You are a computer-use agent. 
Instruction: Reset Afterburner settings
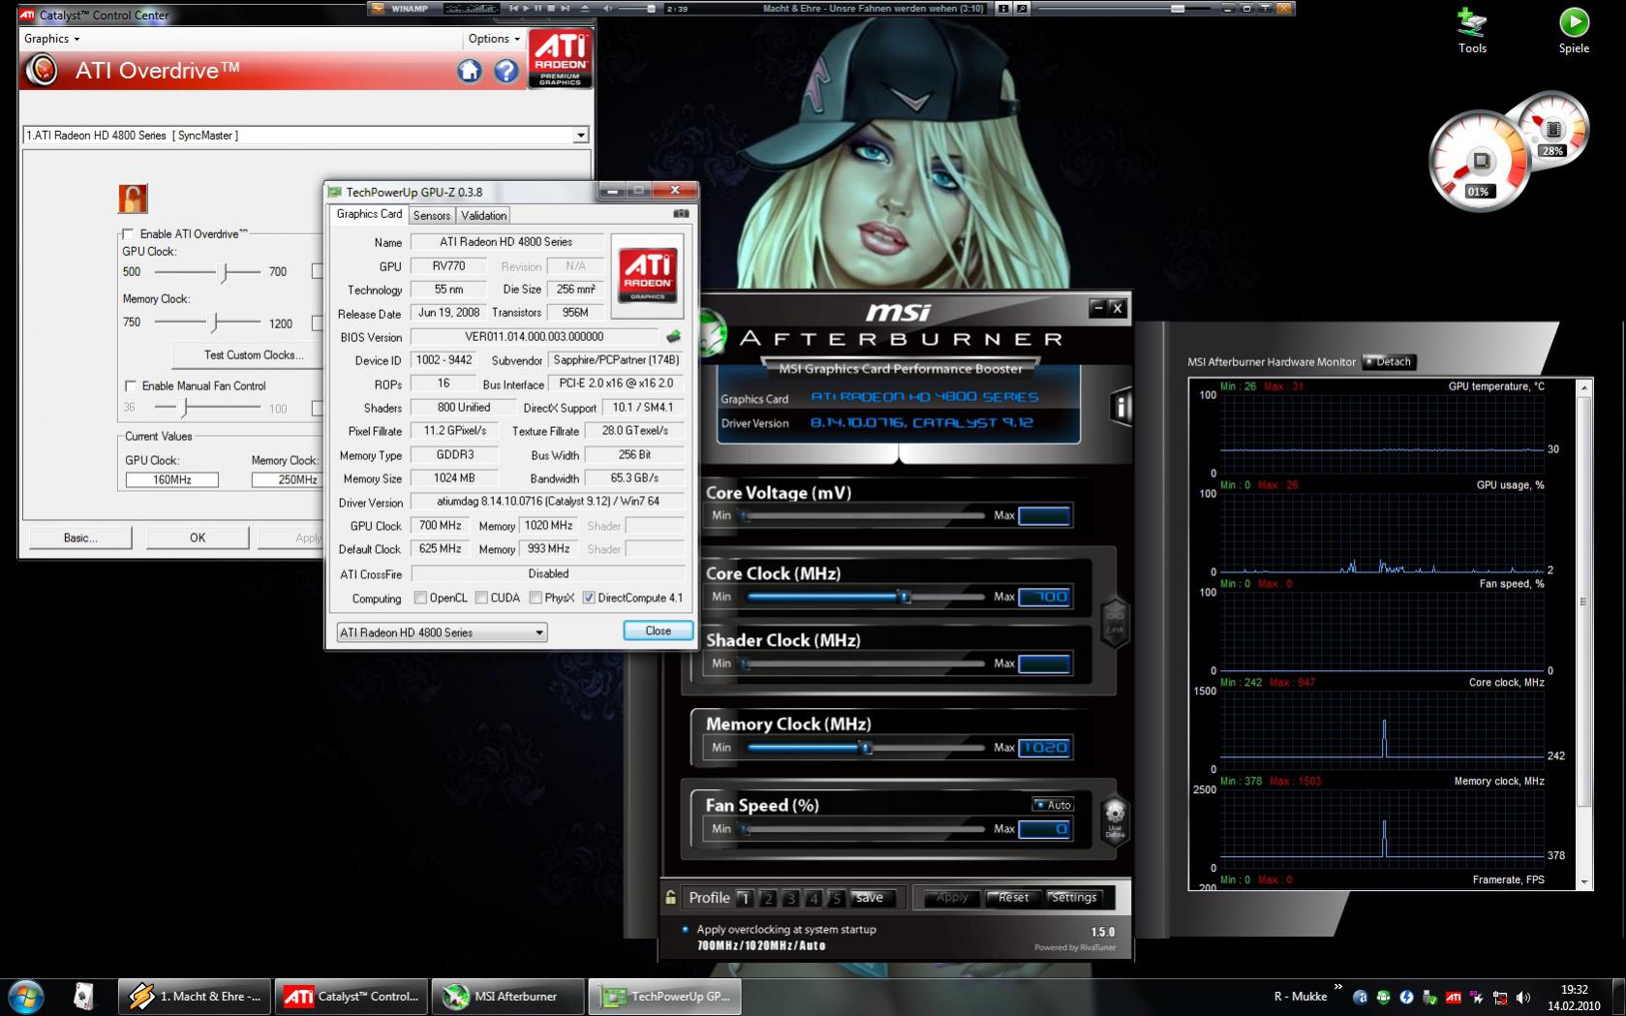click(1013, 898)
